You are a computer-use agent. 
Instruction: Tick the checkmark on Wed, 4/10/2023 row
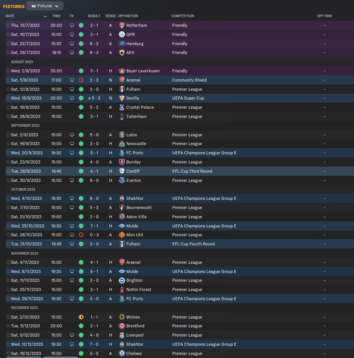point(8,198)
